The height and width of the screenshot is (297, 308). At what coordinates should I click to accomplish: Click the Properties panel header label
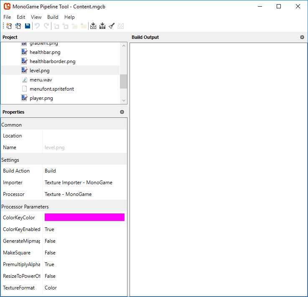coord(13,112)
